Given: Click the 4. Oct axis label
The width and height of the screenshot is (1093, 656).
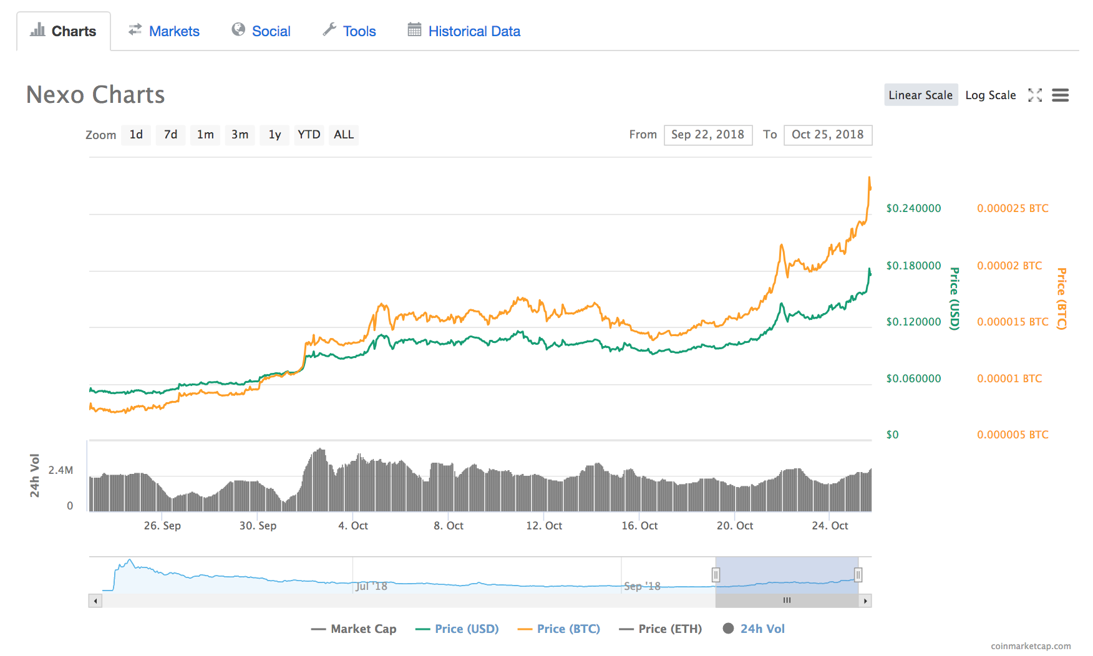Looking at the screenshot, I should 353,526.
